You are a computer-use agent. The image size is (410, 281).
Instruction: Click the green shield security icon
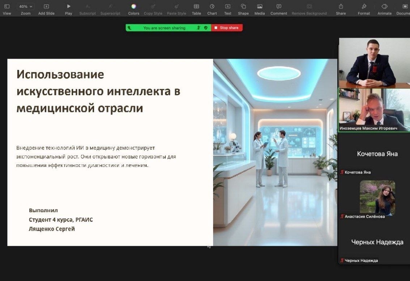(x=206, y=28)
